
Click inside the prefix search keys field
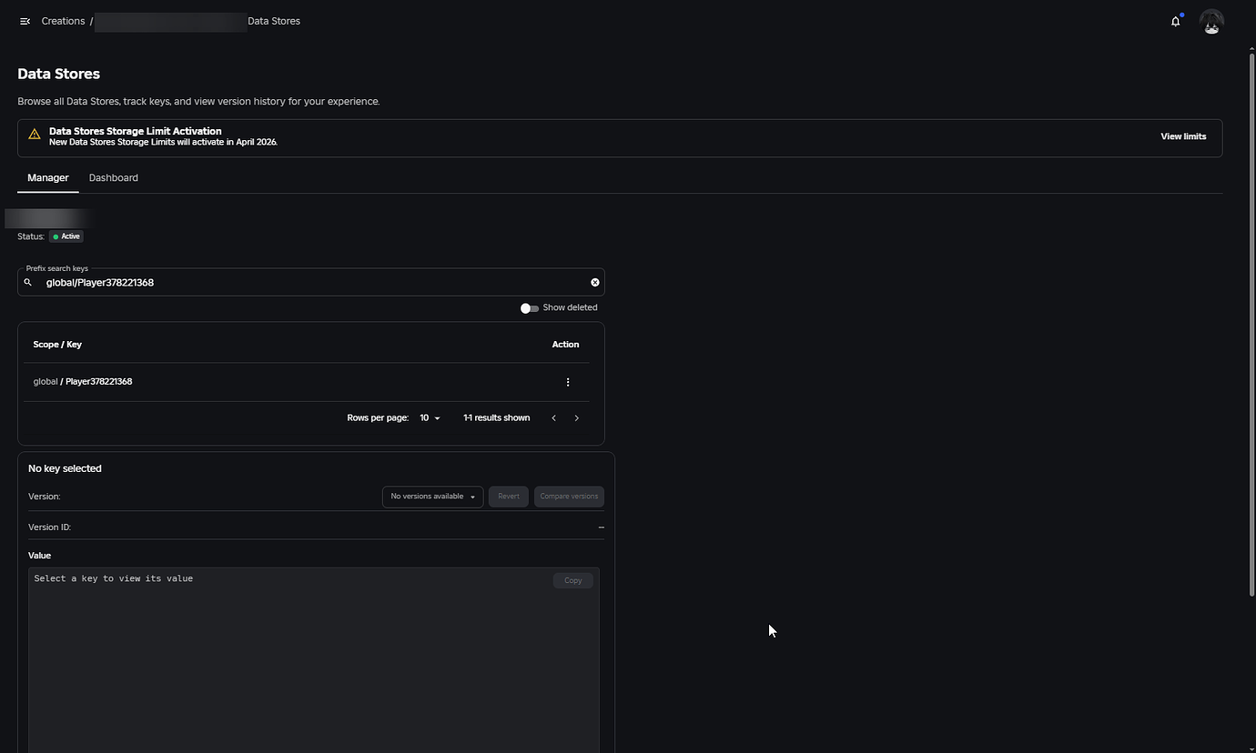tap(273, 282)
